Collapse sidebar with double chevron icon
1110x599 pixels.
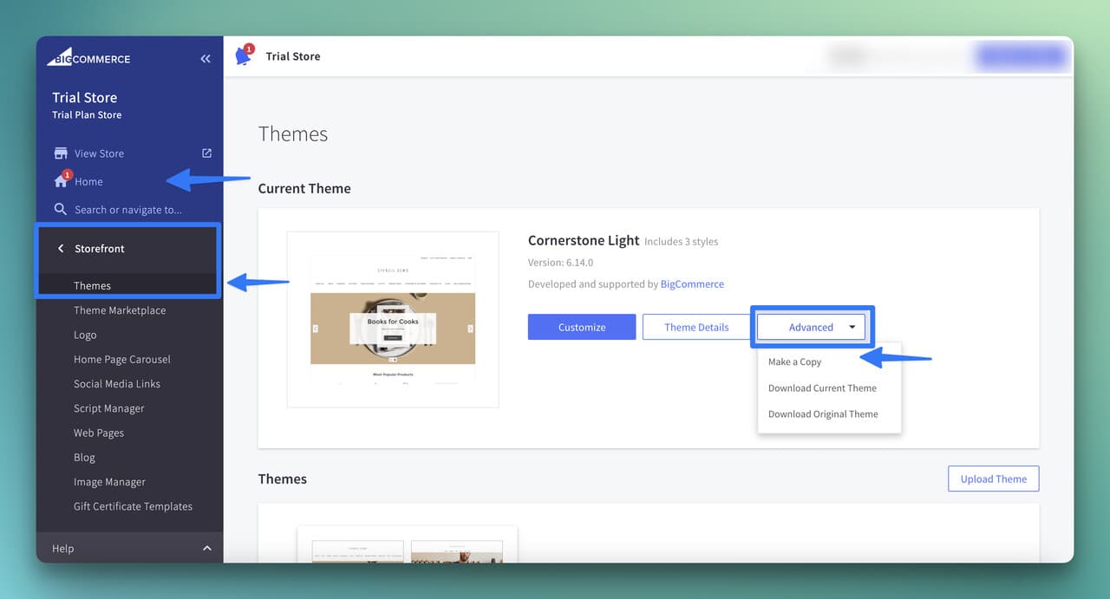pos(206,59)
